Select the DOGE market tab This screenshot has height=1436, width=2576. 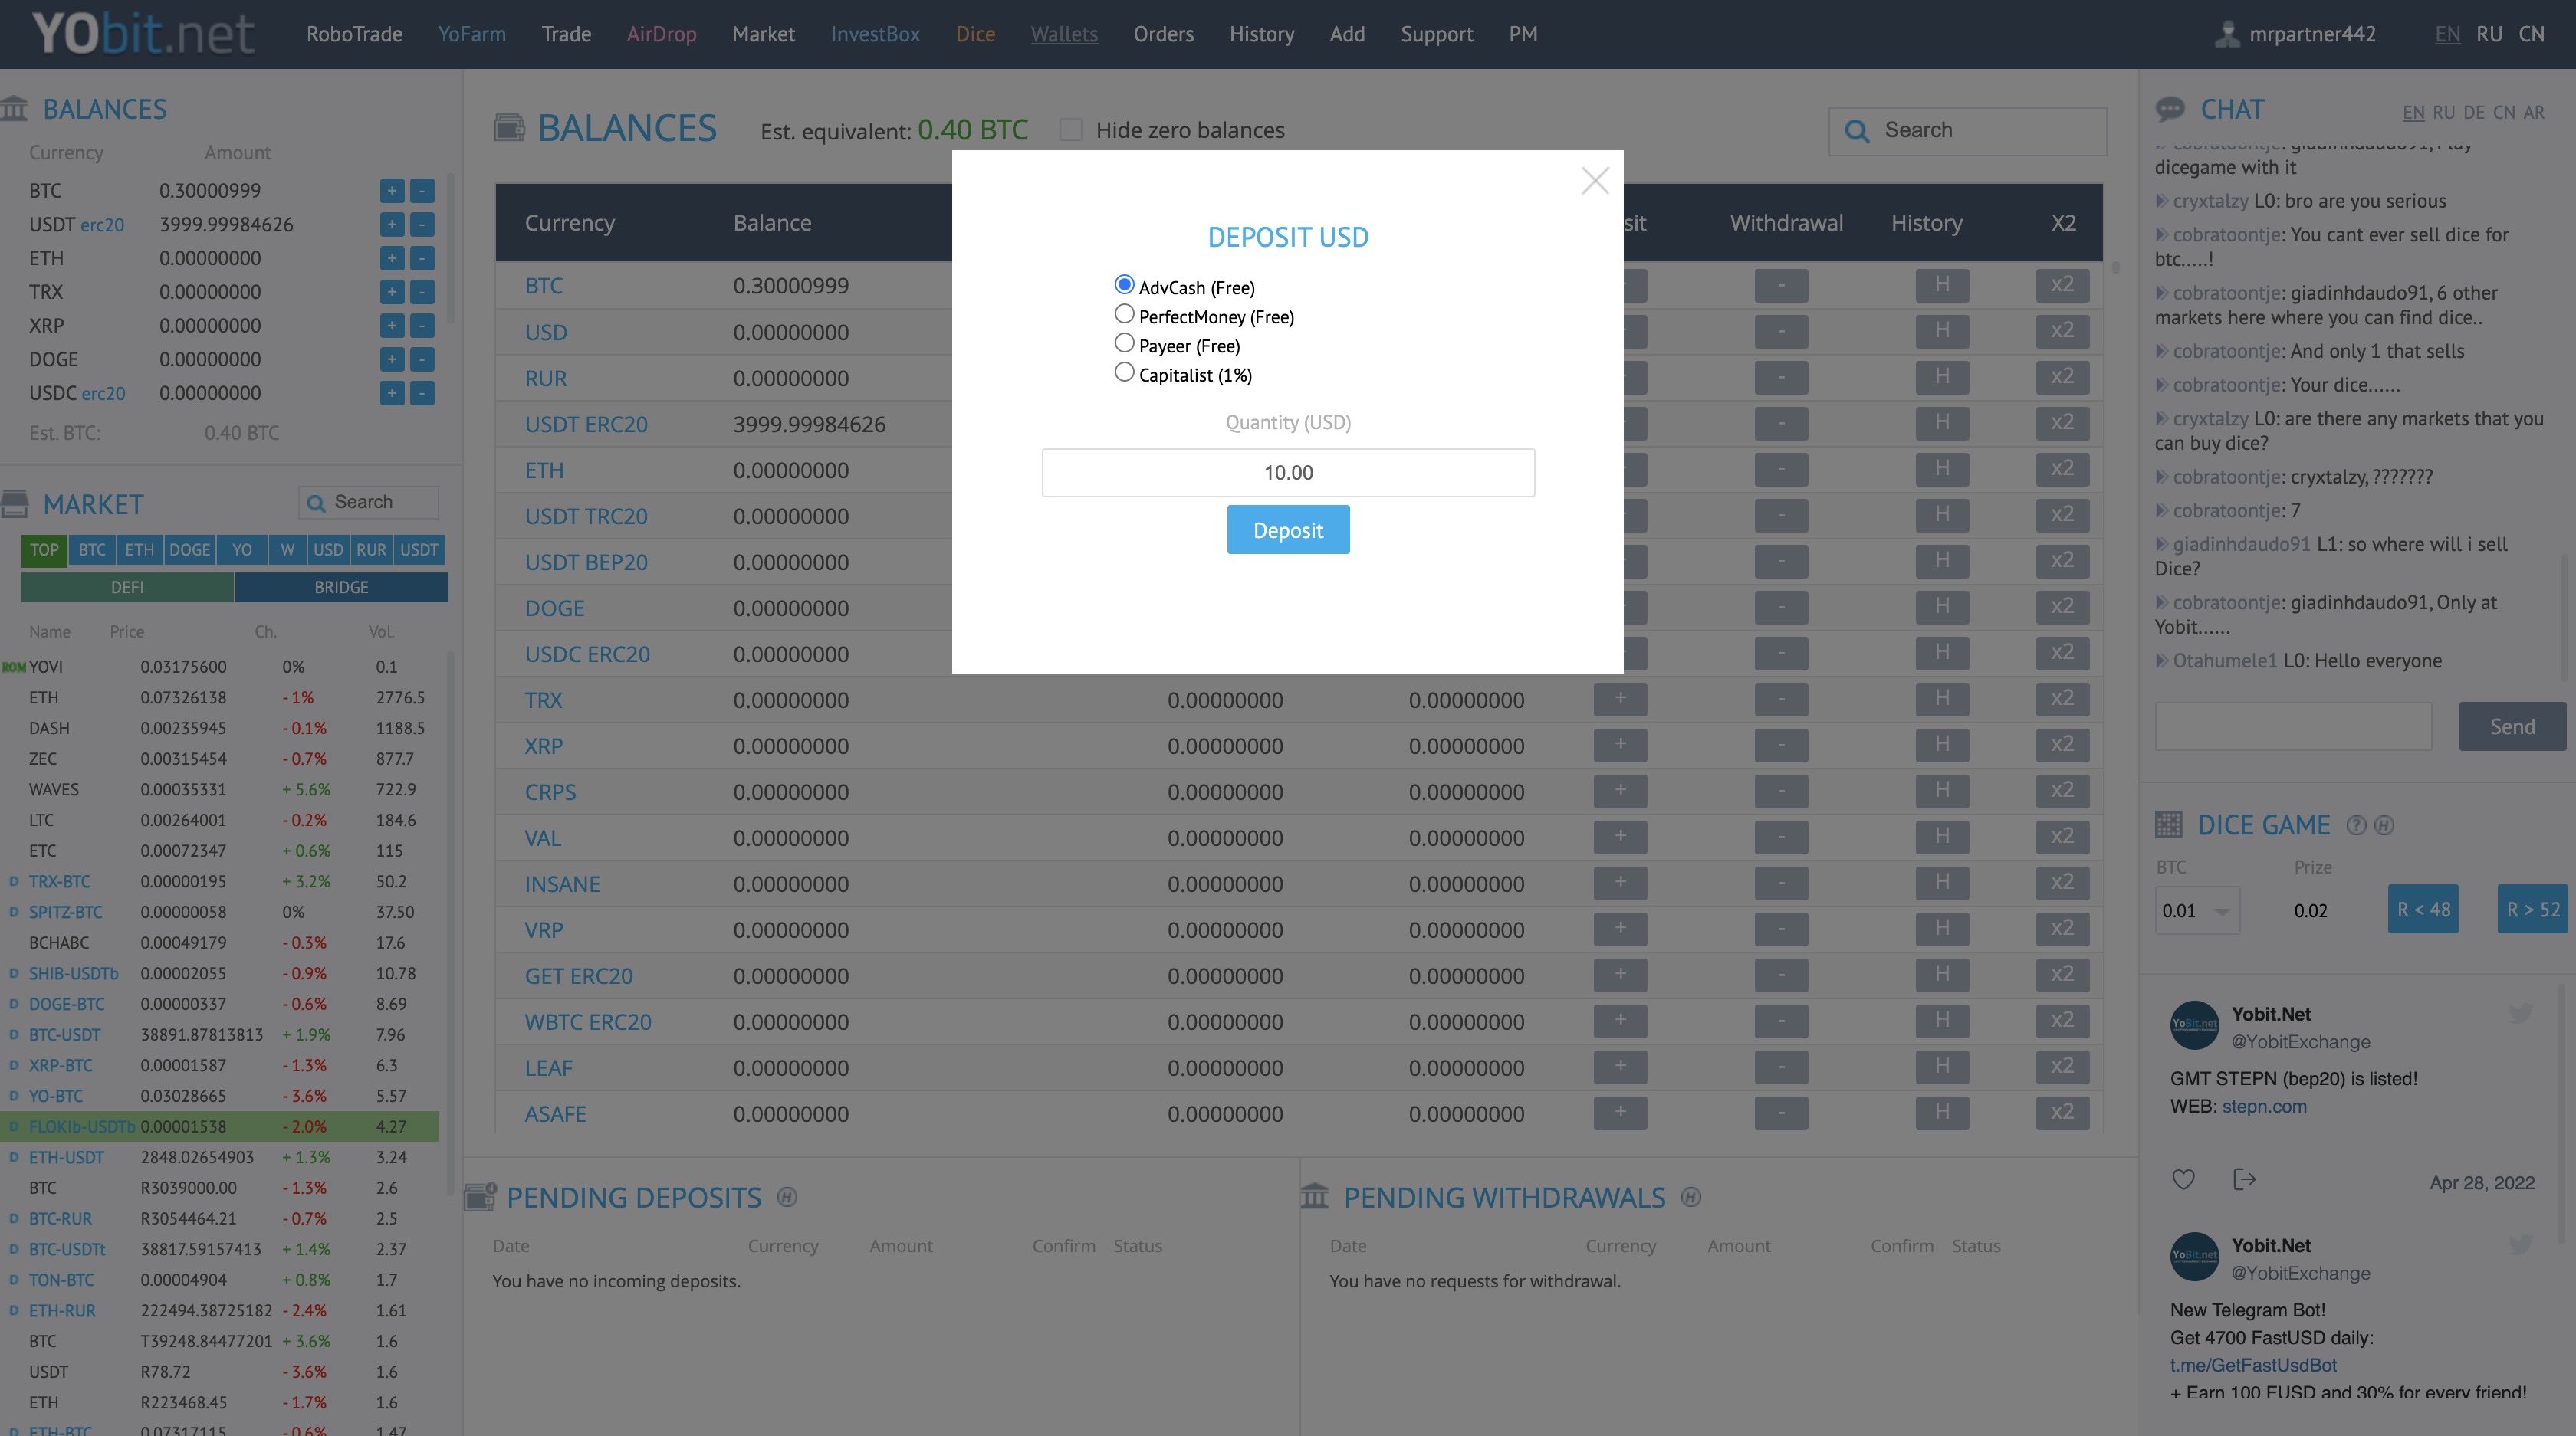(x=189, y=549)
